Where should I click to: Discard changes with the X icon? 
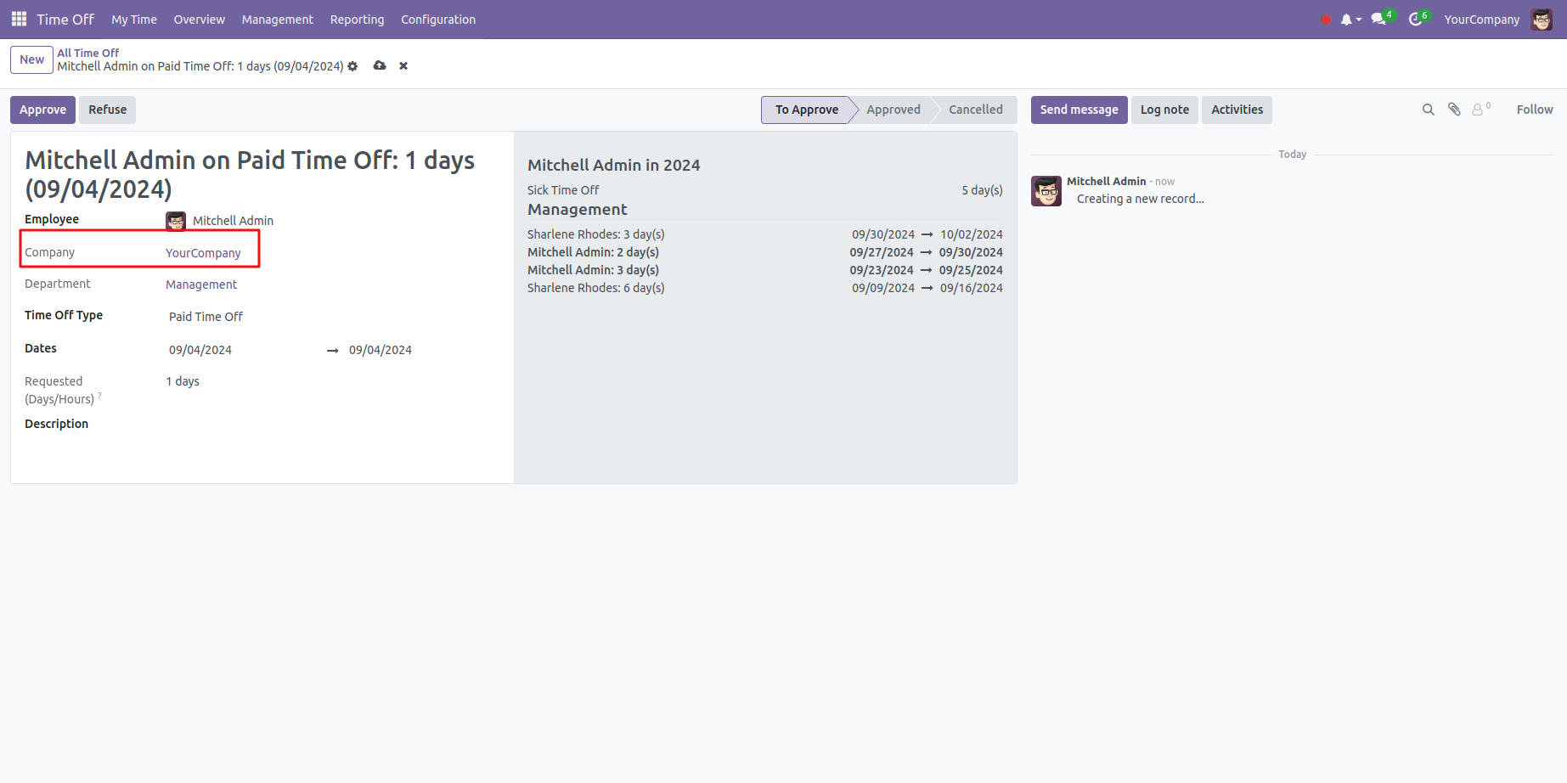pyautogui.click(x=403, y=66)
